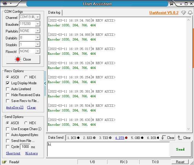The height and width of the screenshot is (165, 194).
Task: Select ASCII in Send Options
Action: click(x=12, y=123)
